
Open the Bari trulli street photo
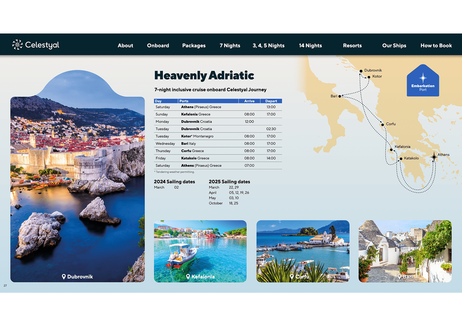[405, 251]
